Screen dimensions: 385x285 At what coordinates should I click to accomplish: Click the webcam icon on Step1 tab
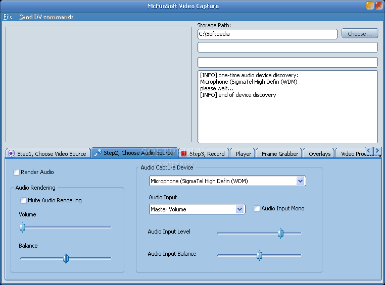pos(11,154)
